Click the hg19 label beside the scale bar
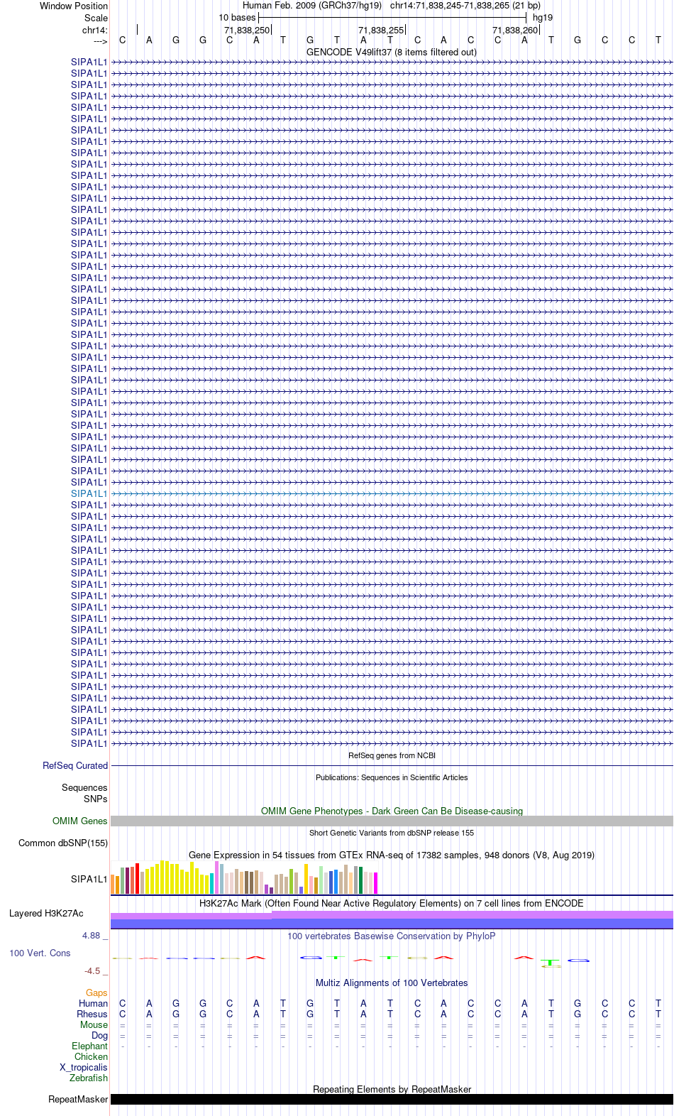The height and width of the screenshot is (1116, 674). click(x=543, y=17)
